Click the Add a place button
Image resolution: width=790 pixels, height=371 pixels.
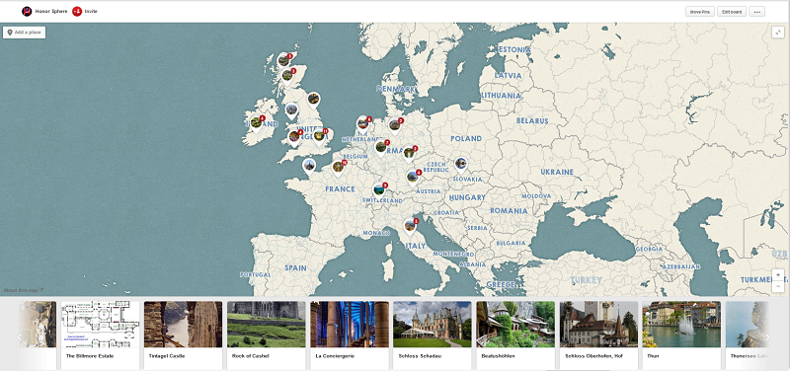pyautogui.click(x=24, y=33)
